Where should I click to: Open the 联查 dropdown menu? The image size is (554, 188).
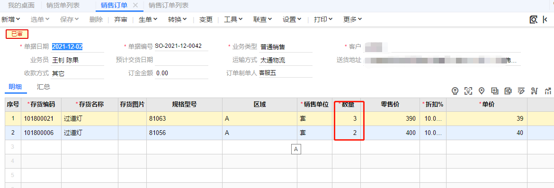pos(262,19)
